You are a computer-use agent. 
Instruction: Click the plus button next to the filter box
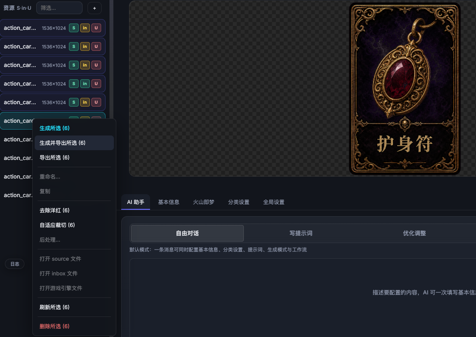[94, 8]
